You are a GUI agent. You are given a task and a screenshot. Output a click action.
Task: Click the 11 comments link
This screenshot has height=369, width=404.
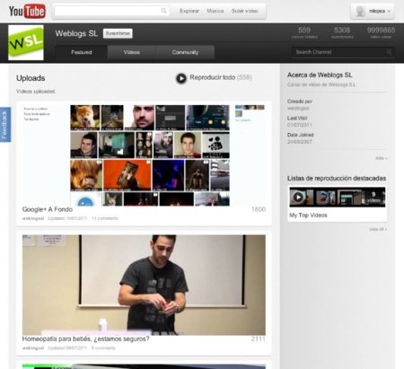pyautogui.click(x=105, y=218)
